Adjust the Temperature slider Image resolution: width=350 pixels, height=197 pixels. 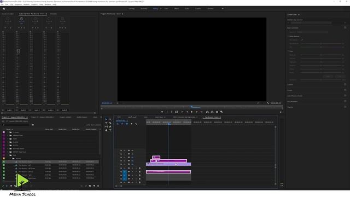click(321, 44)
